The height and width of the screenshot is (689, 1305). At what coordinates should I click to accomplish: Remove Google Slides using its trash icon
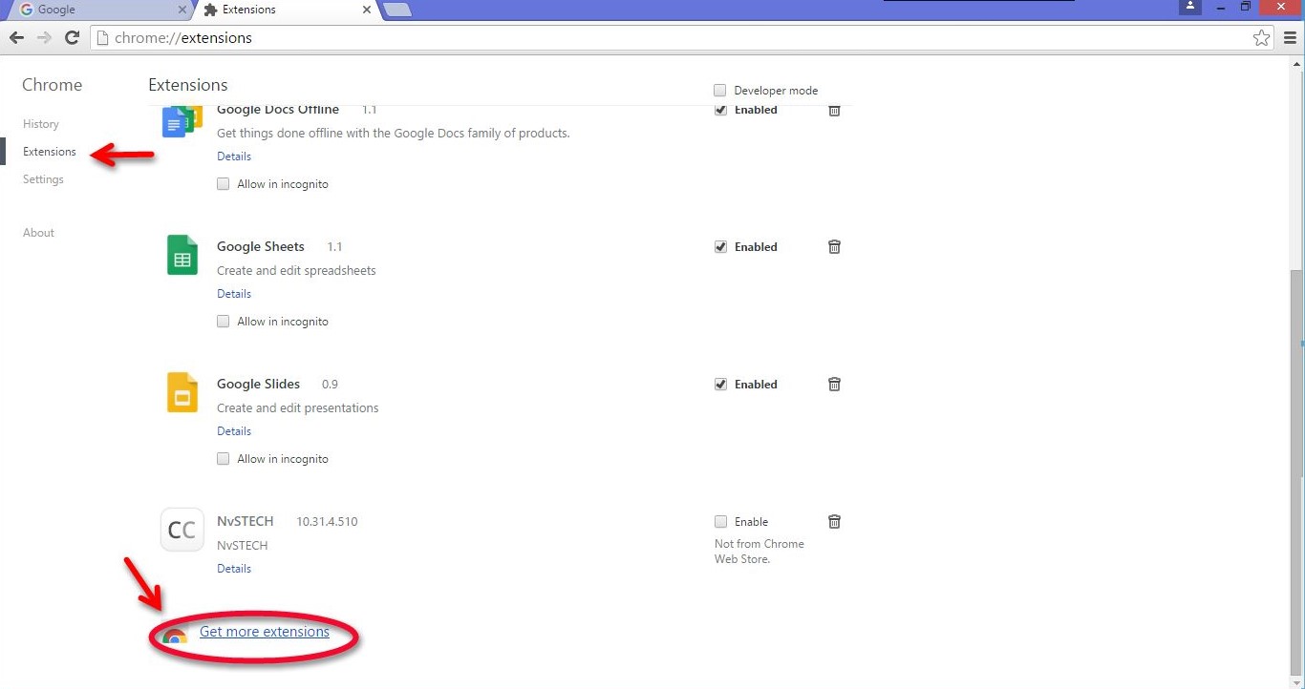pos(834,384)
